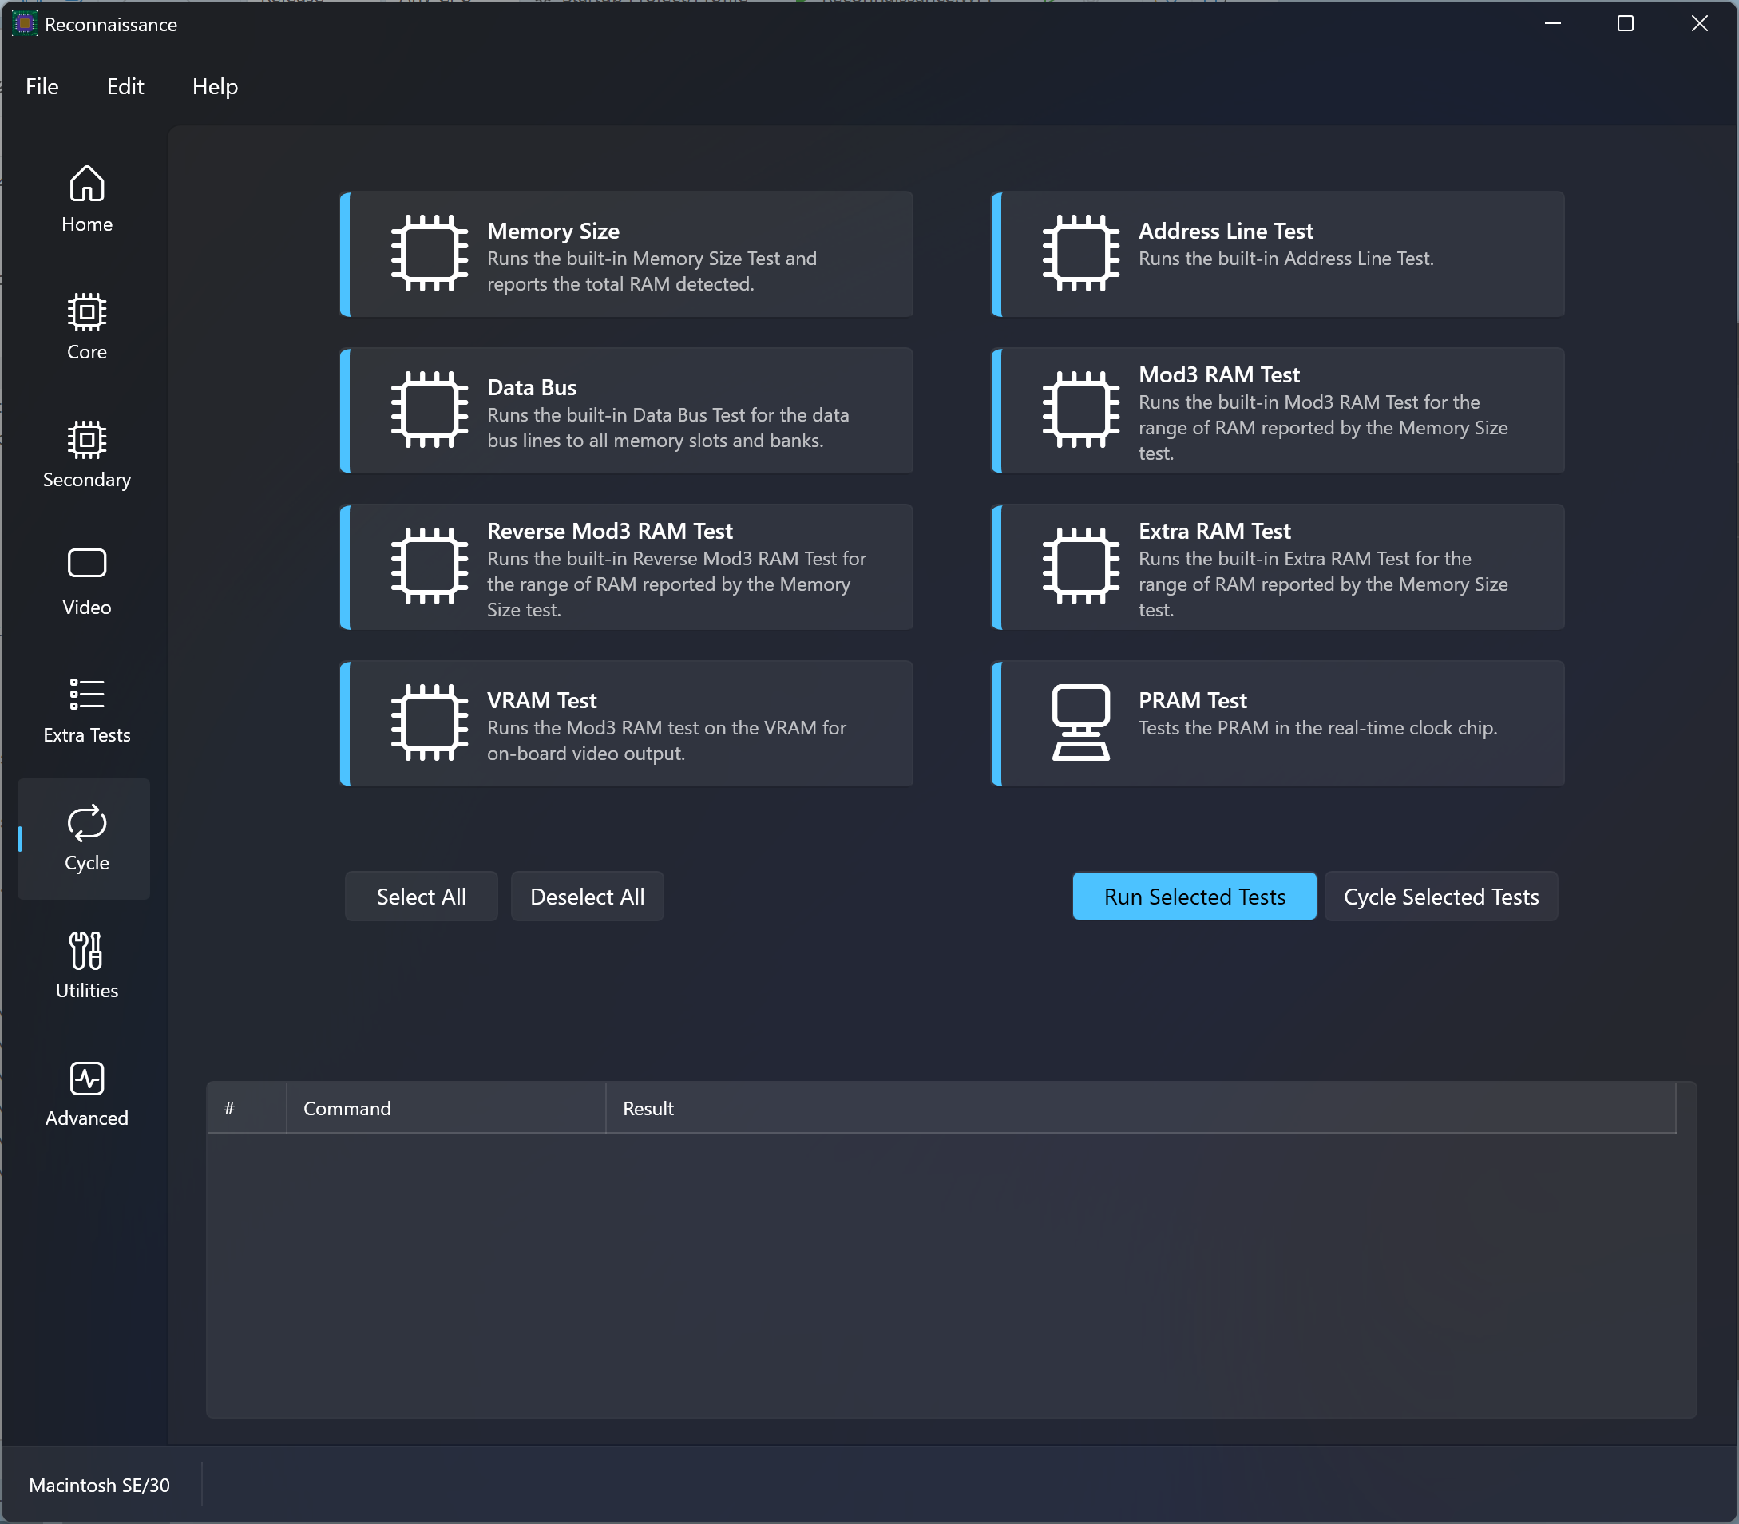The width and height of the screenshot is (1739, 1524).
Task: Open the Utilities tools section
Action: click(87, 965)
